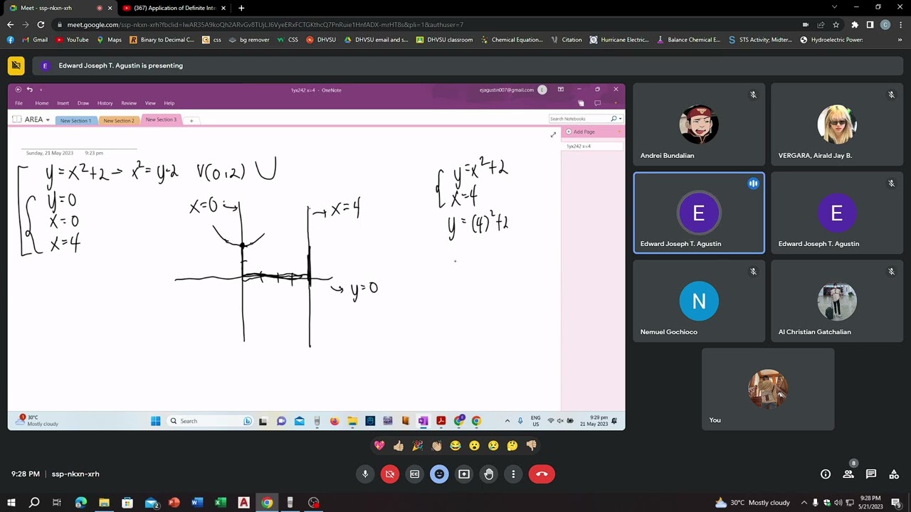Send a thinking face reaction
The width and height of the screenshot is (911, 512).
coord(512,446)
